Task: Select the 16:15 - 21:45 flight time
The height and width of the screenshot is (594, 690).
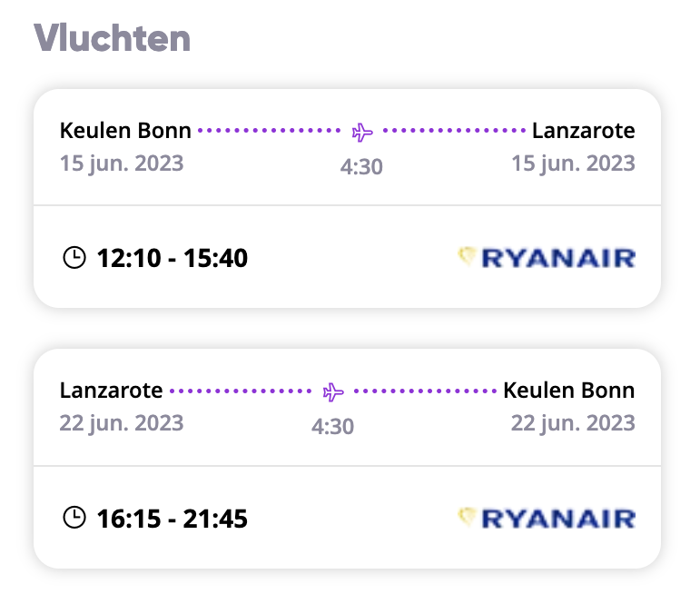Action: click(172, 519)
